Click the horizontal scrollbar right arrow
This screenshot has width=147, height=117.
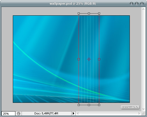pos(139,114)
